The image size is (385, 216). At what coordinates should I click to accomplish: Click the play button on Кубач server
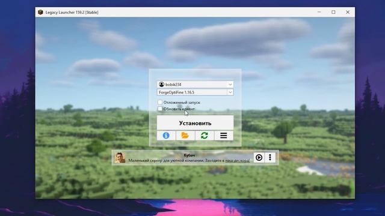tap(259, 157)
